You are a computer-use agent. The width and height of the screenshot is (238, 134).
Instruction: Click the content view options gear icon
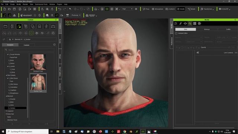pyautogui.click(x=54, y=45)
